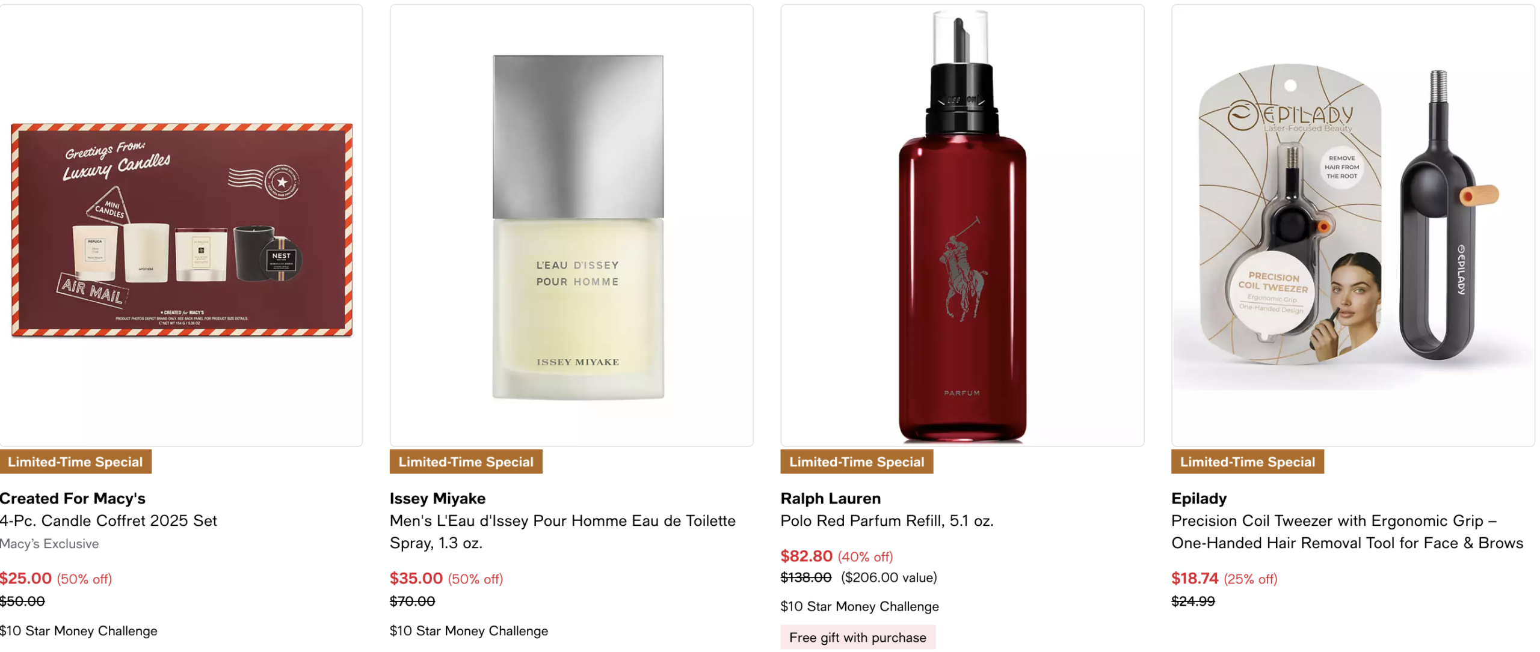Click the $25.00 candle set sale price

(x=26, y=578)
